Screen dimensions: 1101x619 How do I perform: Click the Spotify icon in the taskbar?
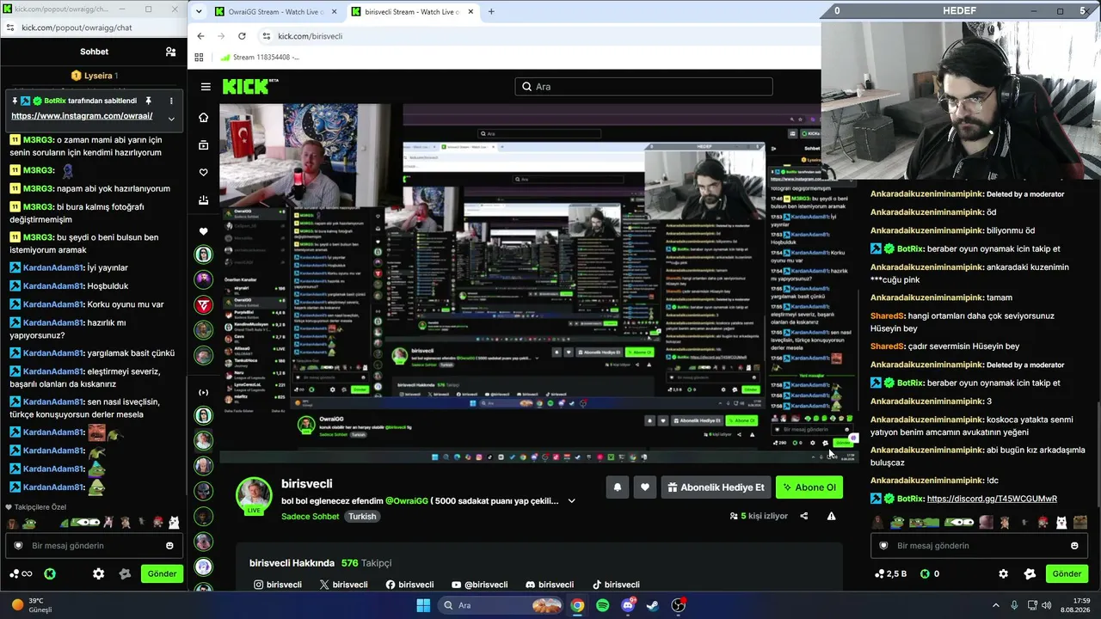[603, 605]
